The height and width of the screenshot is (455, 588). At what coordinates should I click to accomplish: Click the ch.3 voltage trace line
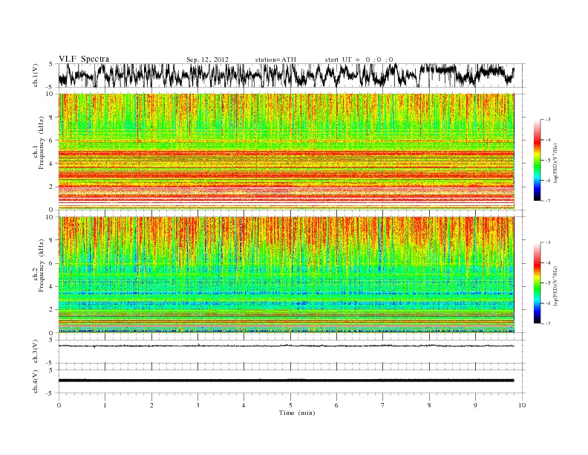[286, 346]
